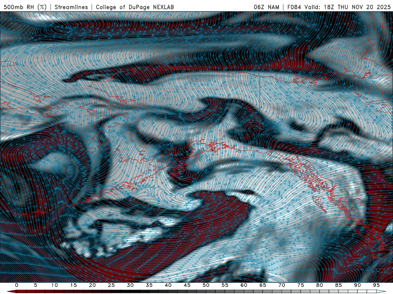The image size is (393, 294).
Task: Click the '60' label on the color scale
Action: pos(244,285)
